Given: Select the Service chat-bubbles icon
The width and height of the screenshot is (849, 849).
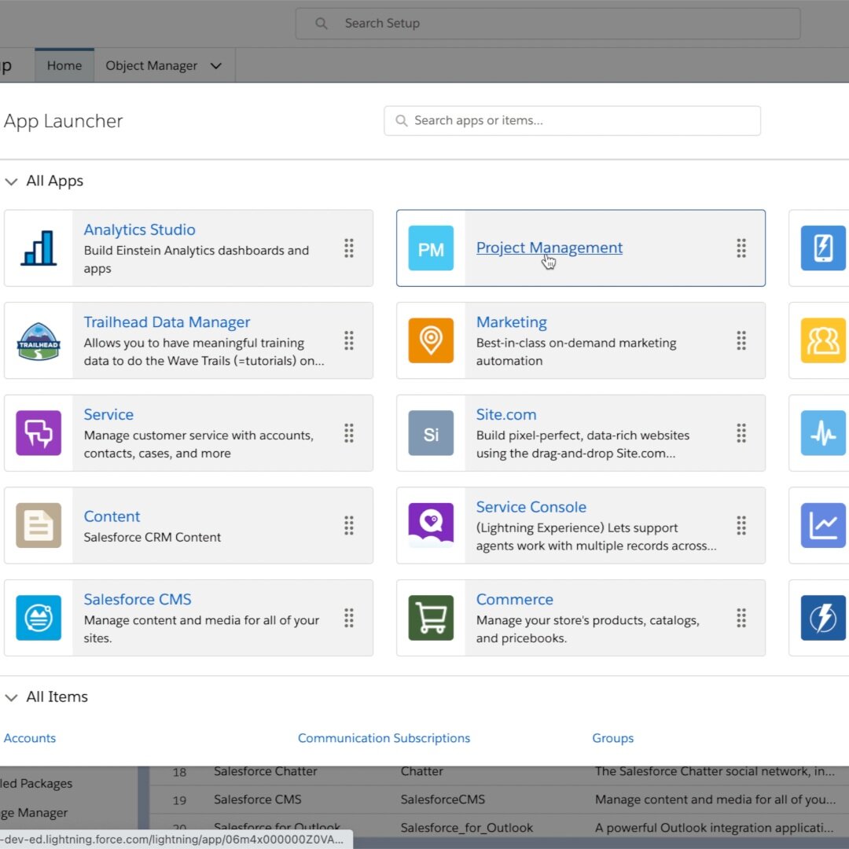Looking at the screenshot, I should pyautogui.click(x=39, y=433).
